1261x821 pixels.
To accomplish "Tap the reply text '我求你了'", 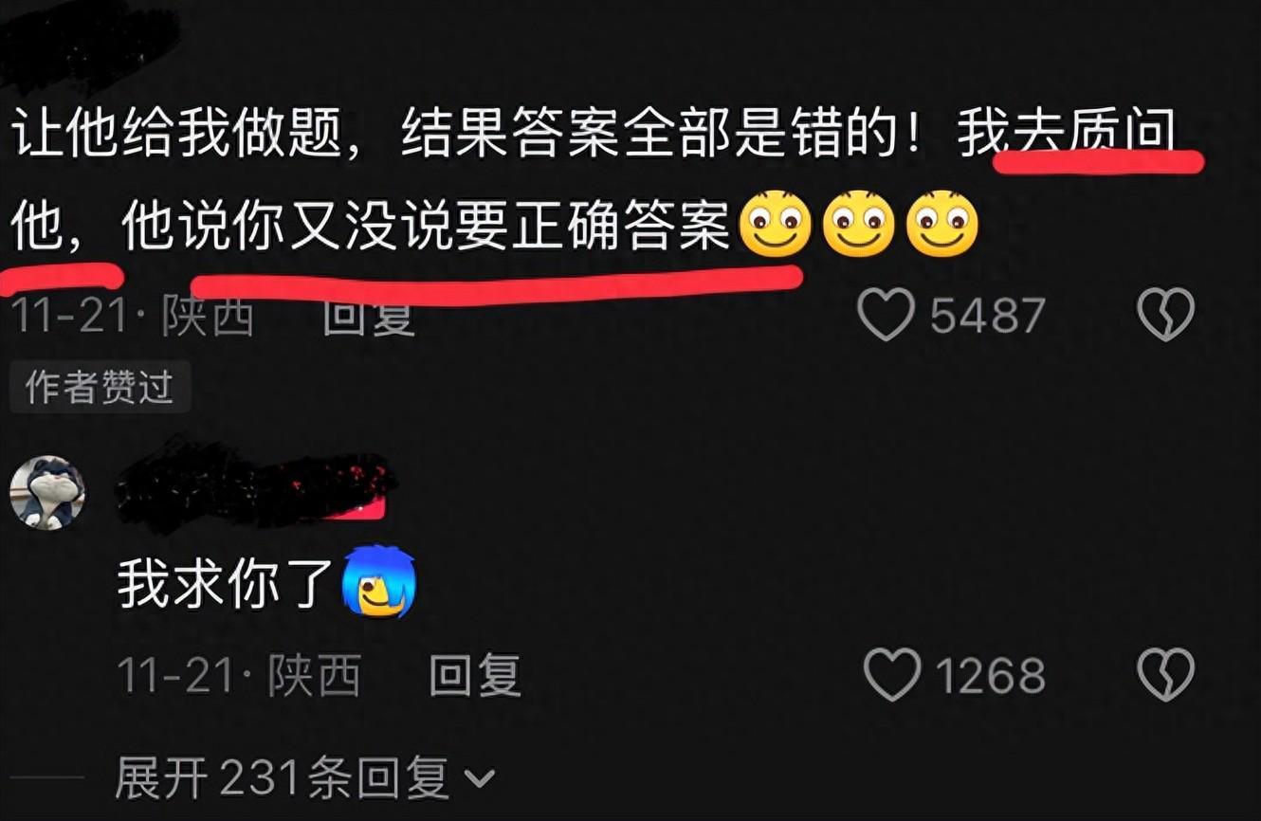I will (226, 583).
